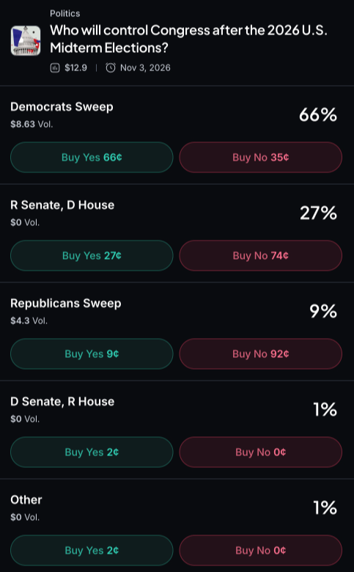Viewport: 354px width, 572px height.
Task: Buy No 74¢ on R Senate, D House
Action: point(261,255)
